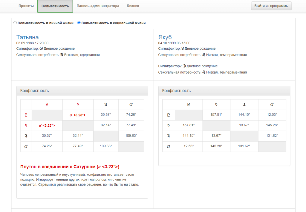Click the zodiac icon before Высокая, сдержанная
The height and width of the screenshot is (212, 306).
[62, 55]
